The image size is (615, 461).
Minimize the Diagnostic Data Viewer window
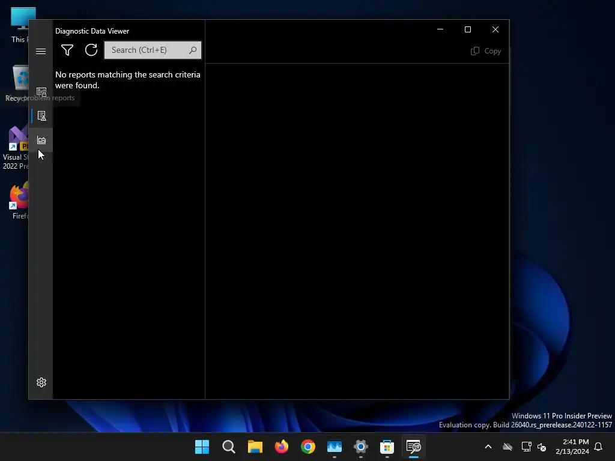pyautogui.click(x=440, y=29)
